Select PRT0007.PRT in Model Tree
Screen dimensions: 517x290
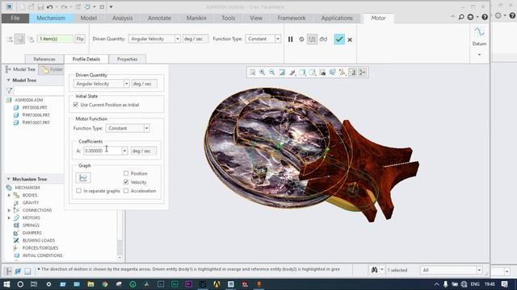pos(36,122)
